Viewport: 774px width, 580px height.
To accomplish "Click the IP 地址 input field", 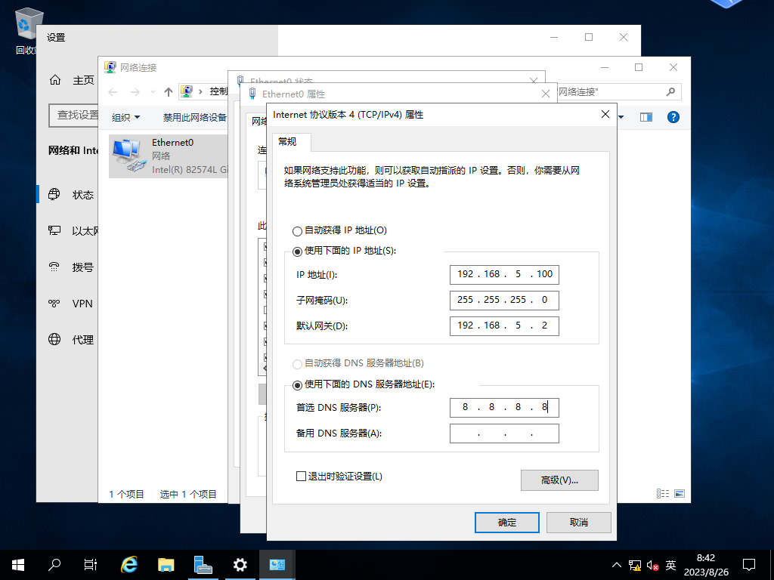I will point(504,274).
